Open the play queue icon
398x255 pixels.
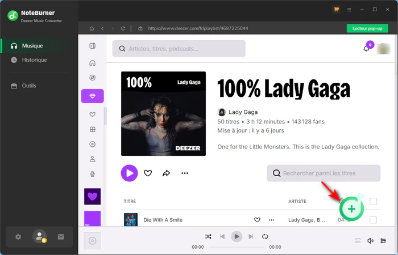[358, 241]
